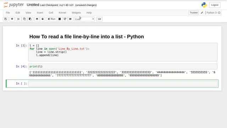Copy selected cells icon
227x128 pixels.
24,19
